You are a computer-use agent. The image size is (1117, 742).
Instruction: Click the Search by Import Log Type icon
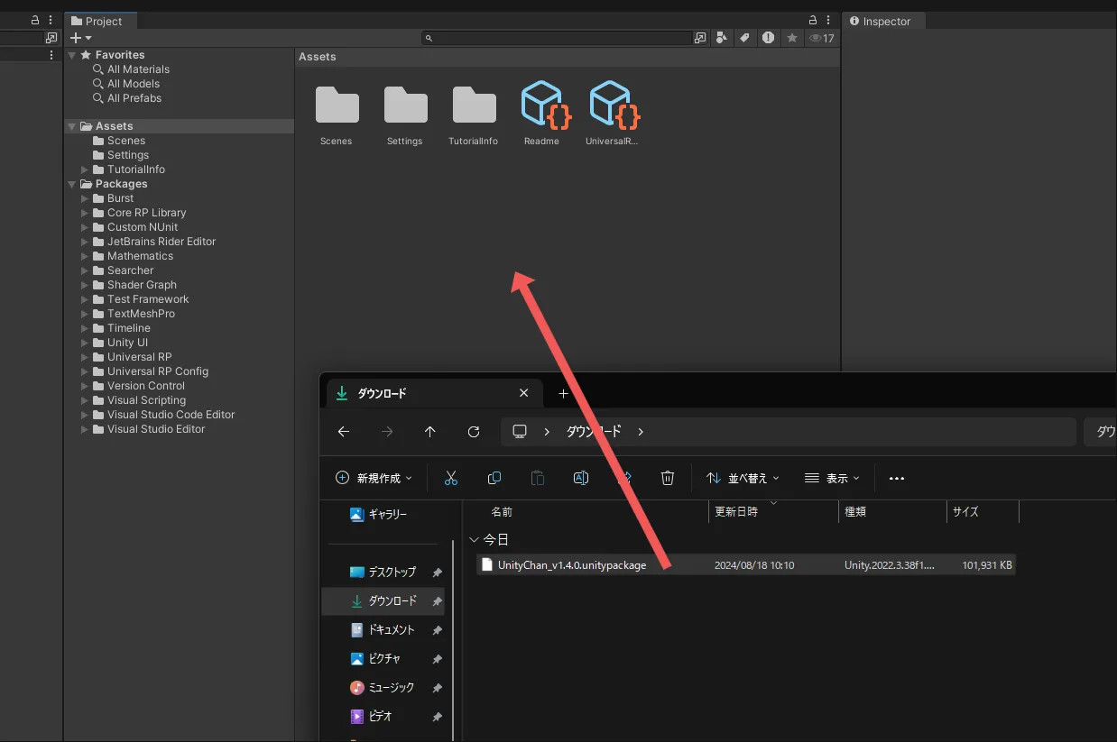click(x=768, y=38)
